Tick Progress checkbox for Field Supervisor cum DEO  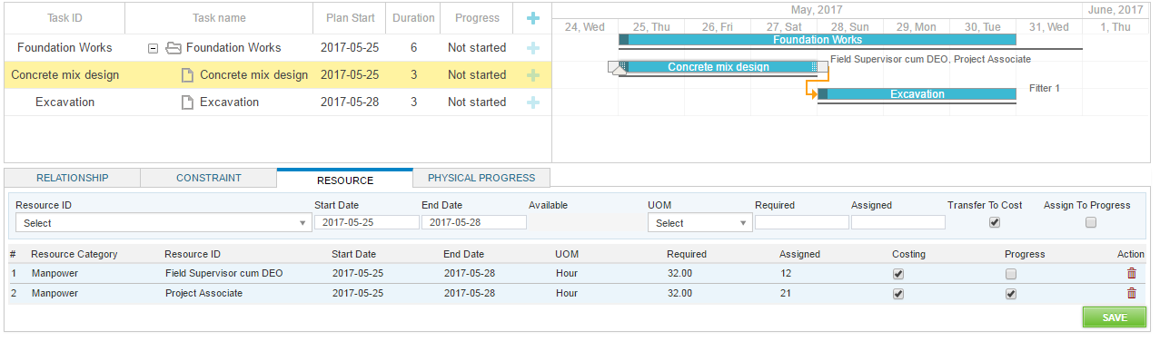click(1011, 274)
